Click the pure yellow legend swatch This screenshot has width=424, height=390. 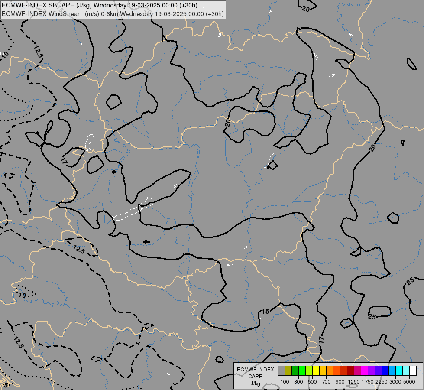316,370
